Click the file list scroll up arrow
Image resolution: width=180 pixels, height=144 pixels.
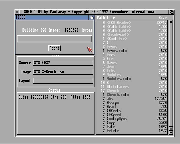click(x=171, y=129)
